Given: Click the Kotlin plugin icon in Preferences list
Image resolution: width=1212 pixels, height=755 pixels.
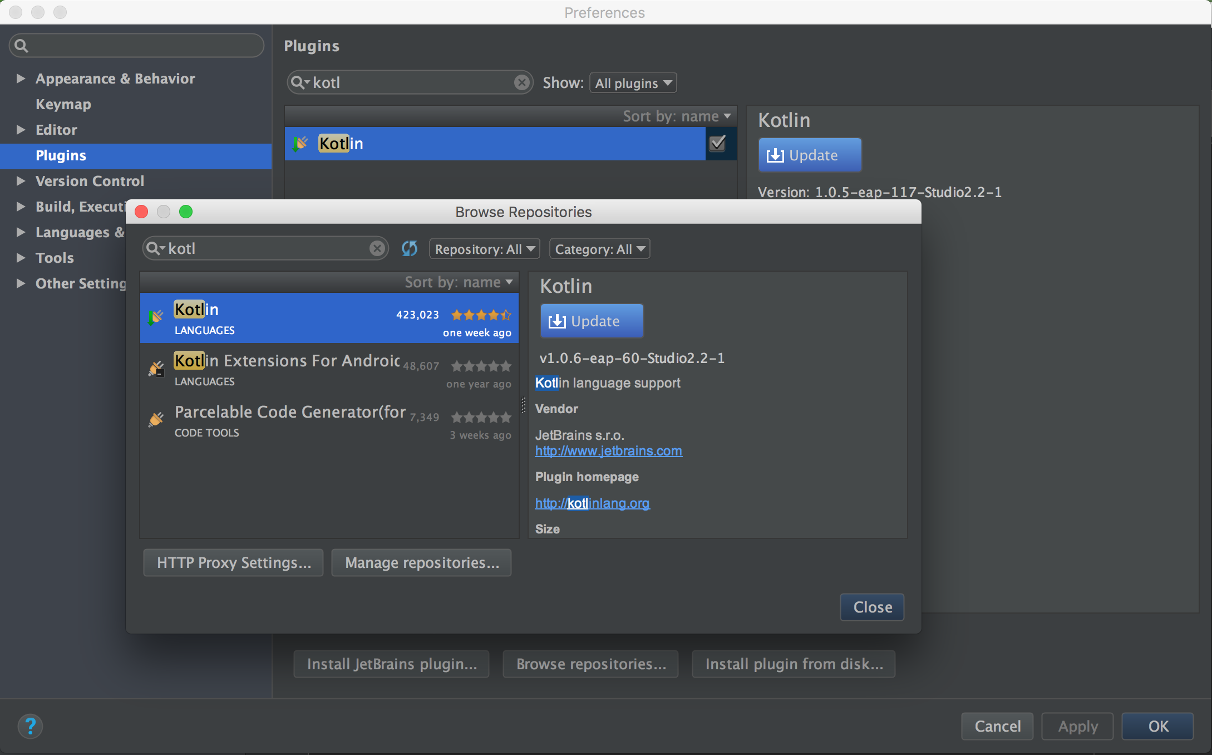Looking at the screenshot, I should pyautogui.click(x=300, y=144).
